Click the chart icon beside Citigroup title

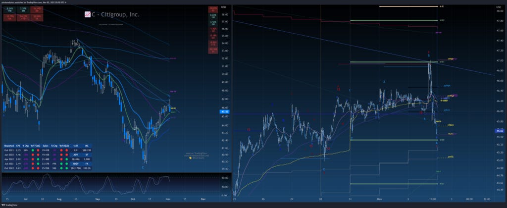click(87, 14)
